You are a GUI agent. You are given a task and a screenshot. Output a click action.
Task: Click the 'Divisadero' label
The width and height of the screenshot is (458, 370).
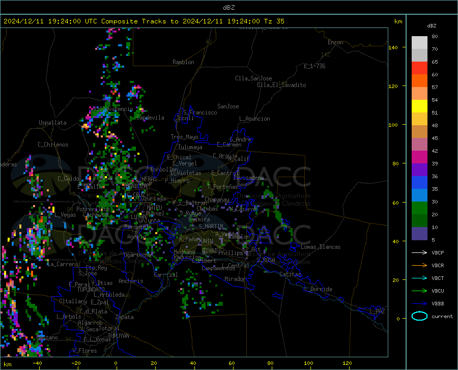pyautogui.click(x=248, y=178)
